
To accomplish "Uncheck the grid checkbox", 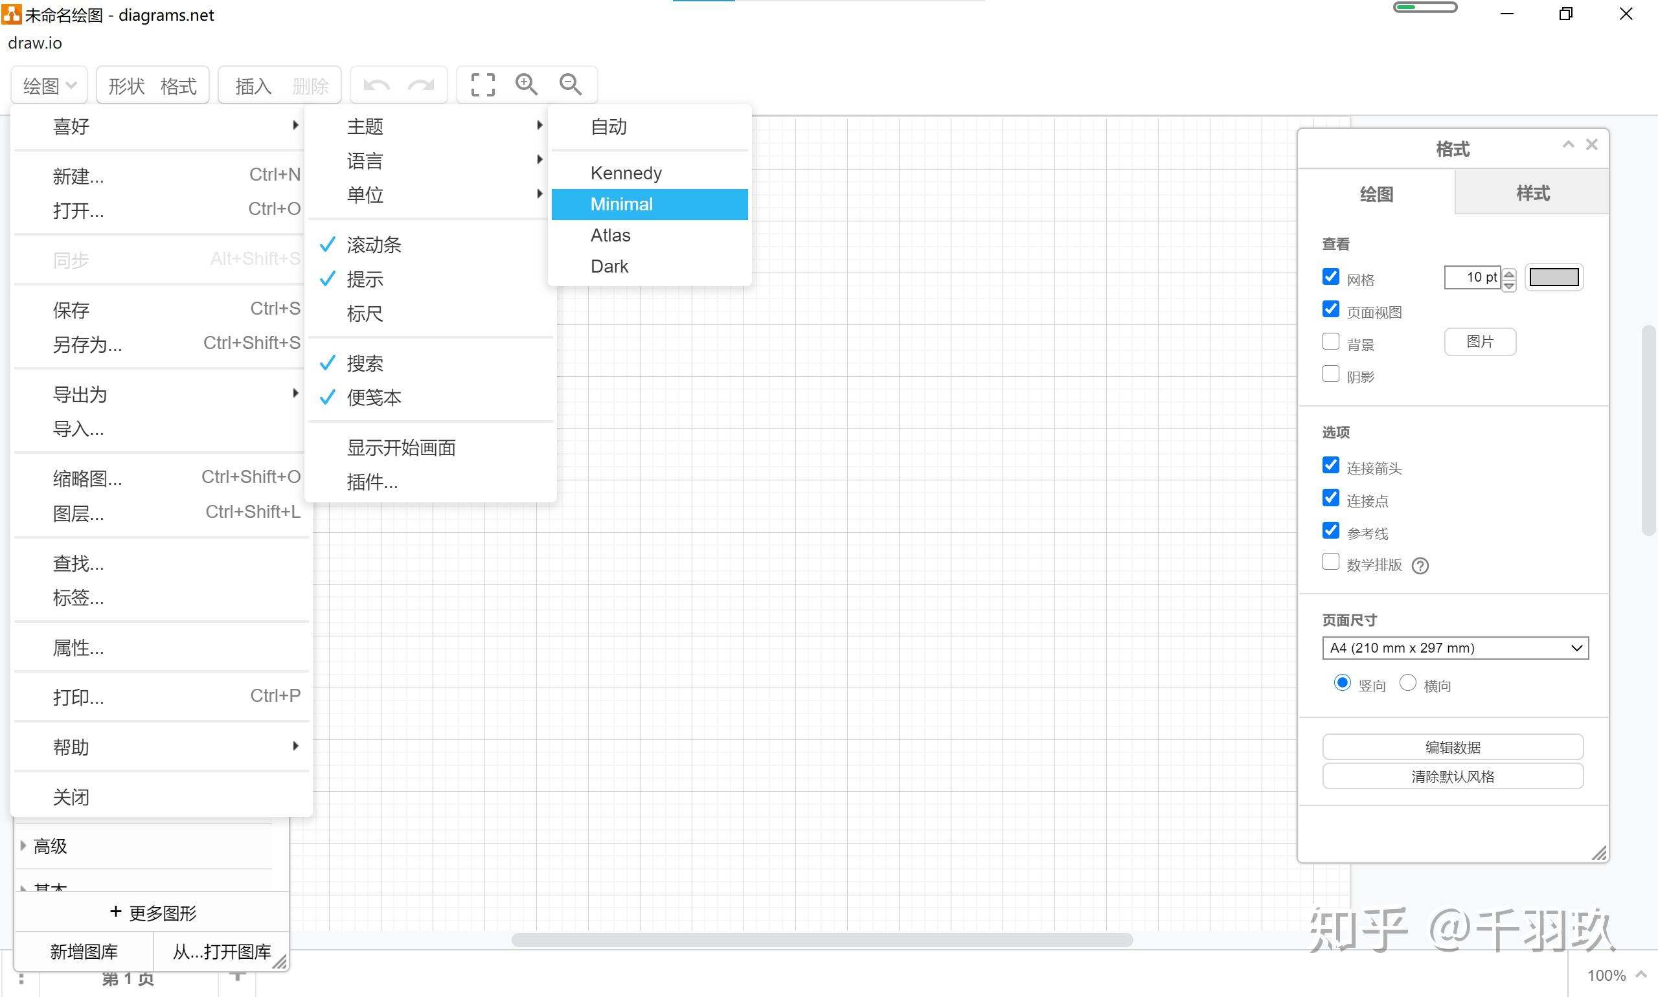I will pyautogui.click(x=1331, y=277).
